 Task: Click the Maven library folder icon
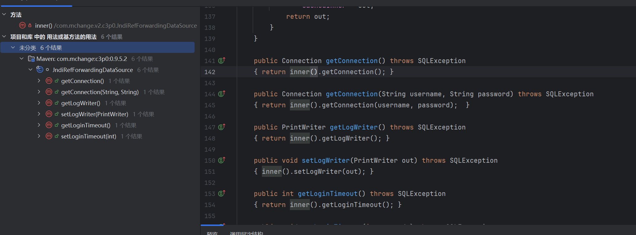[31, 59]
